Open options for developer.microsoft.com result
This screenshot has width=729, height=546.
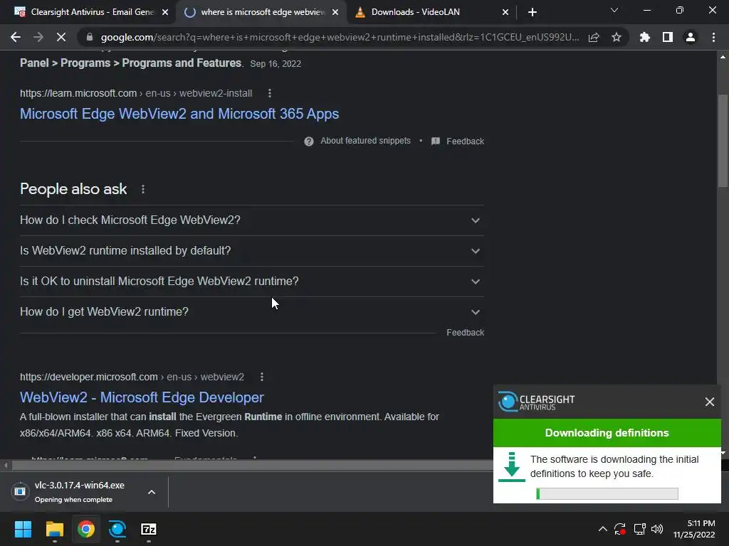262,377
